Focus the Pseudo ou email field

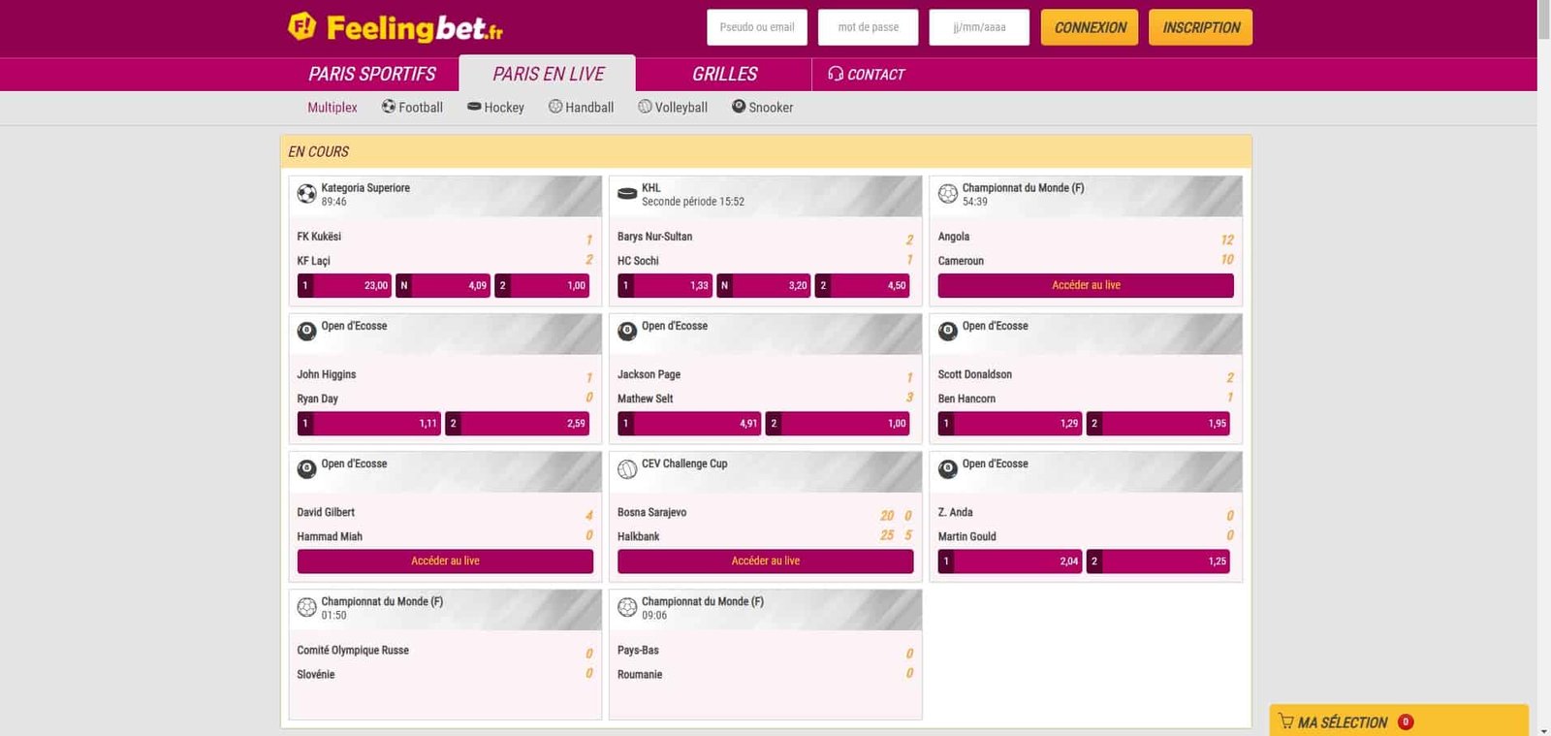[x=757, y=27]
